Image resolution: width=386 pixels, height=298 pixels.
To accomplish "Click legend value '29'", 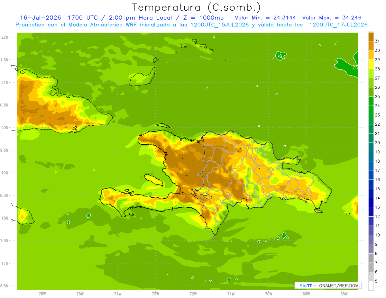I will click(x=377, y=60).
